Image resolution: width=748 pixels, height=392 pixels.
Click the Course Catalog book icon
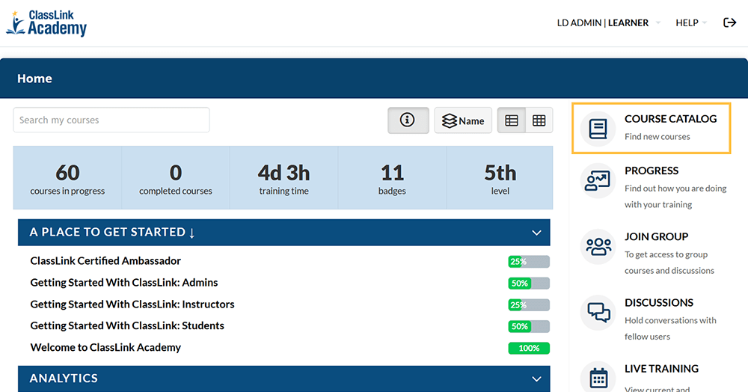598,129
